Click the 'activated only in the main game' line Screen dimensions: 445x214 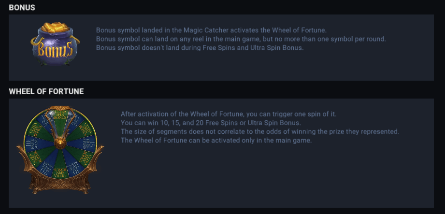[216, 140]
